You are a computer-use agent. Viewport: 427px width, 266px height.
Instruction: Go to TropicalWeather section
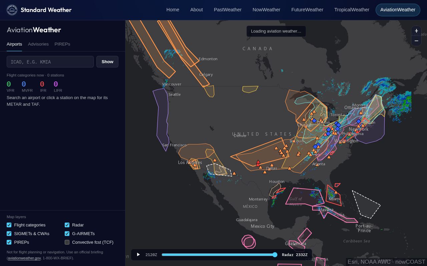click(352, 10)
